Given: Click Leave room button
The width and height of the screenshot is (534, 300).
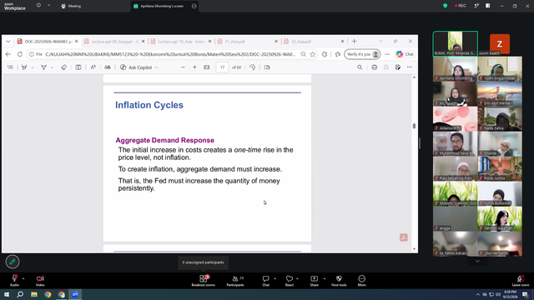Looking at the screenshot, I should point(521,281).
